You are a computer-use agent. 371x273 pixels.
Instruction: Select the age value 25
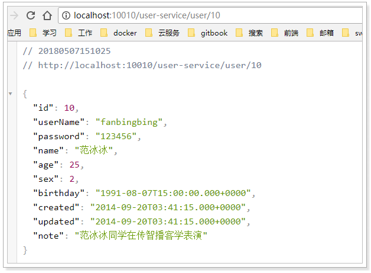74,165
